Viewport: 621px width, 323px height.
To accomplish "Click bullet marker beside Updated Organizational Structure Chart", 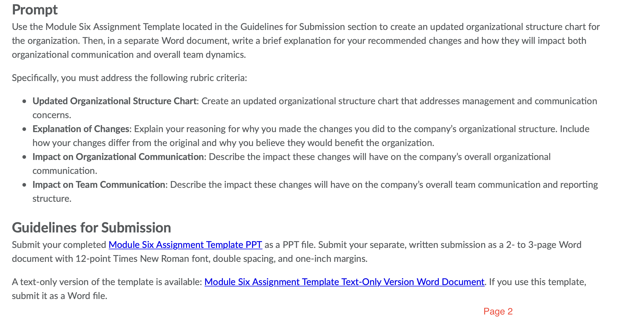I will 24,101.
